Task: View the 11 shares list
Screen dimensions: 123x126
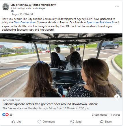Action: [x=115, y=115]
